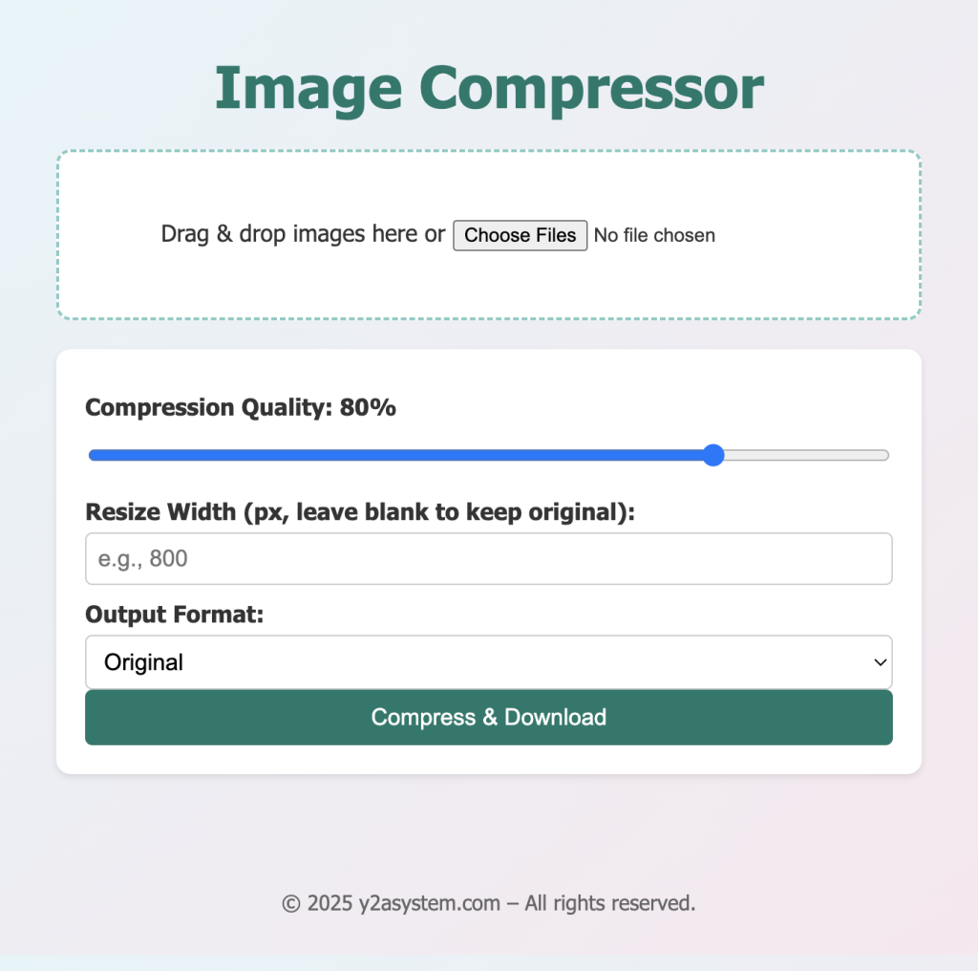The image size is (978, 971).
Task: Click the No file chosen label
Action: point(654,235)
